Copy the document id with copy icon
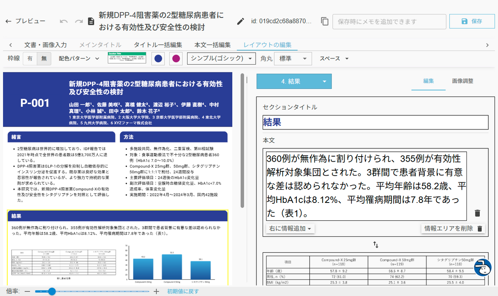The image size is (498, 296). (325, 21)
